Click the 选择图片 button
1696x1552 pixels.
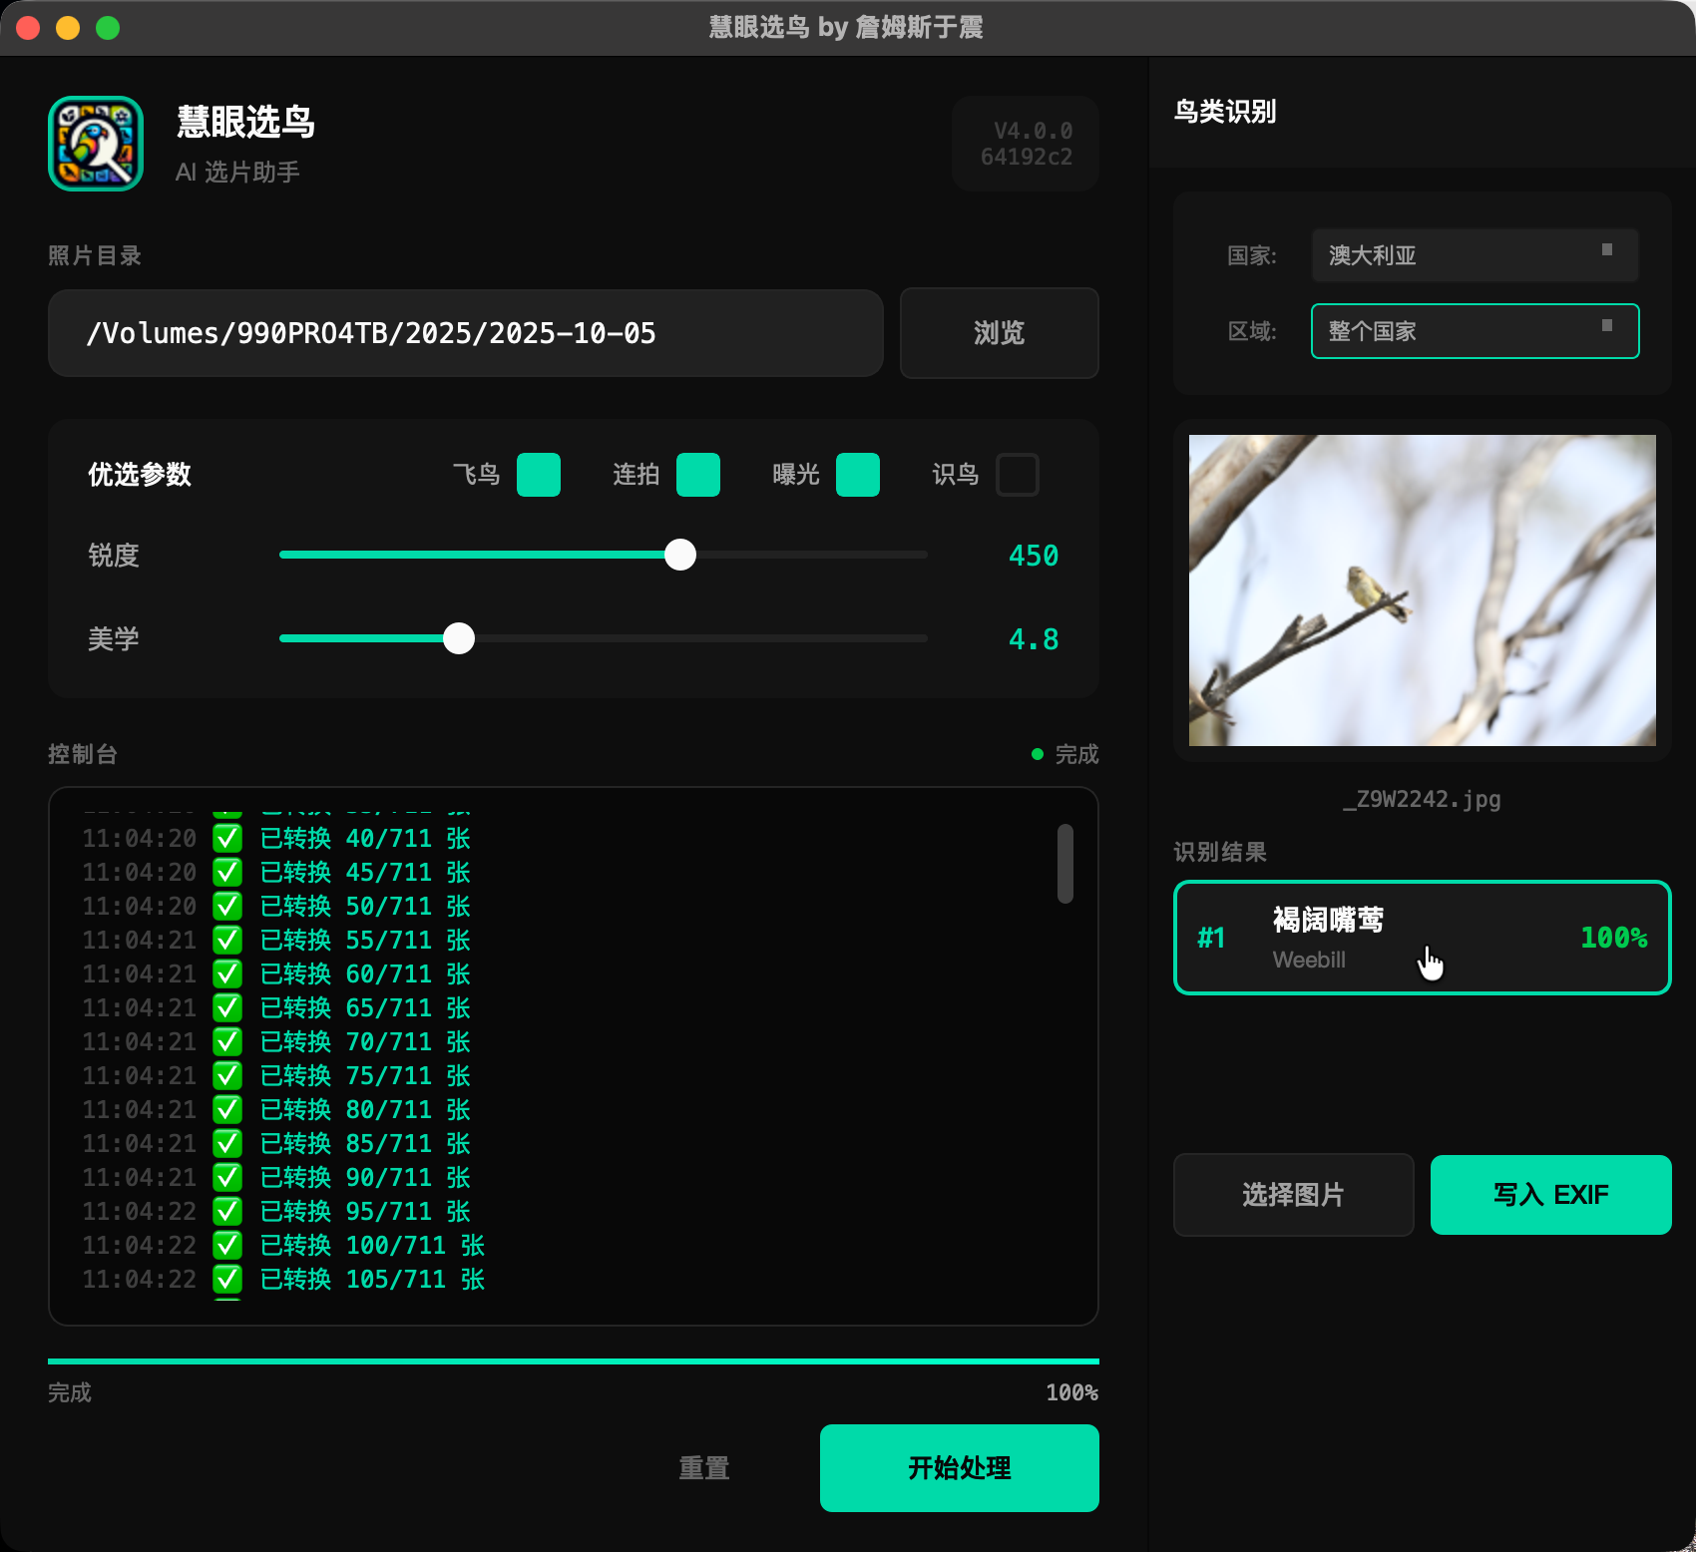coord(1293,1194)
